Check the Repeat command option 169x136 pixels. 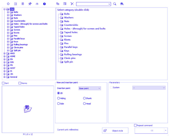[135, 125]
